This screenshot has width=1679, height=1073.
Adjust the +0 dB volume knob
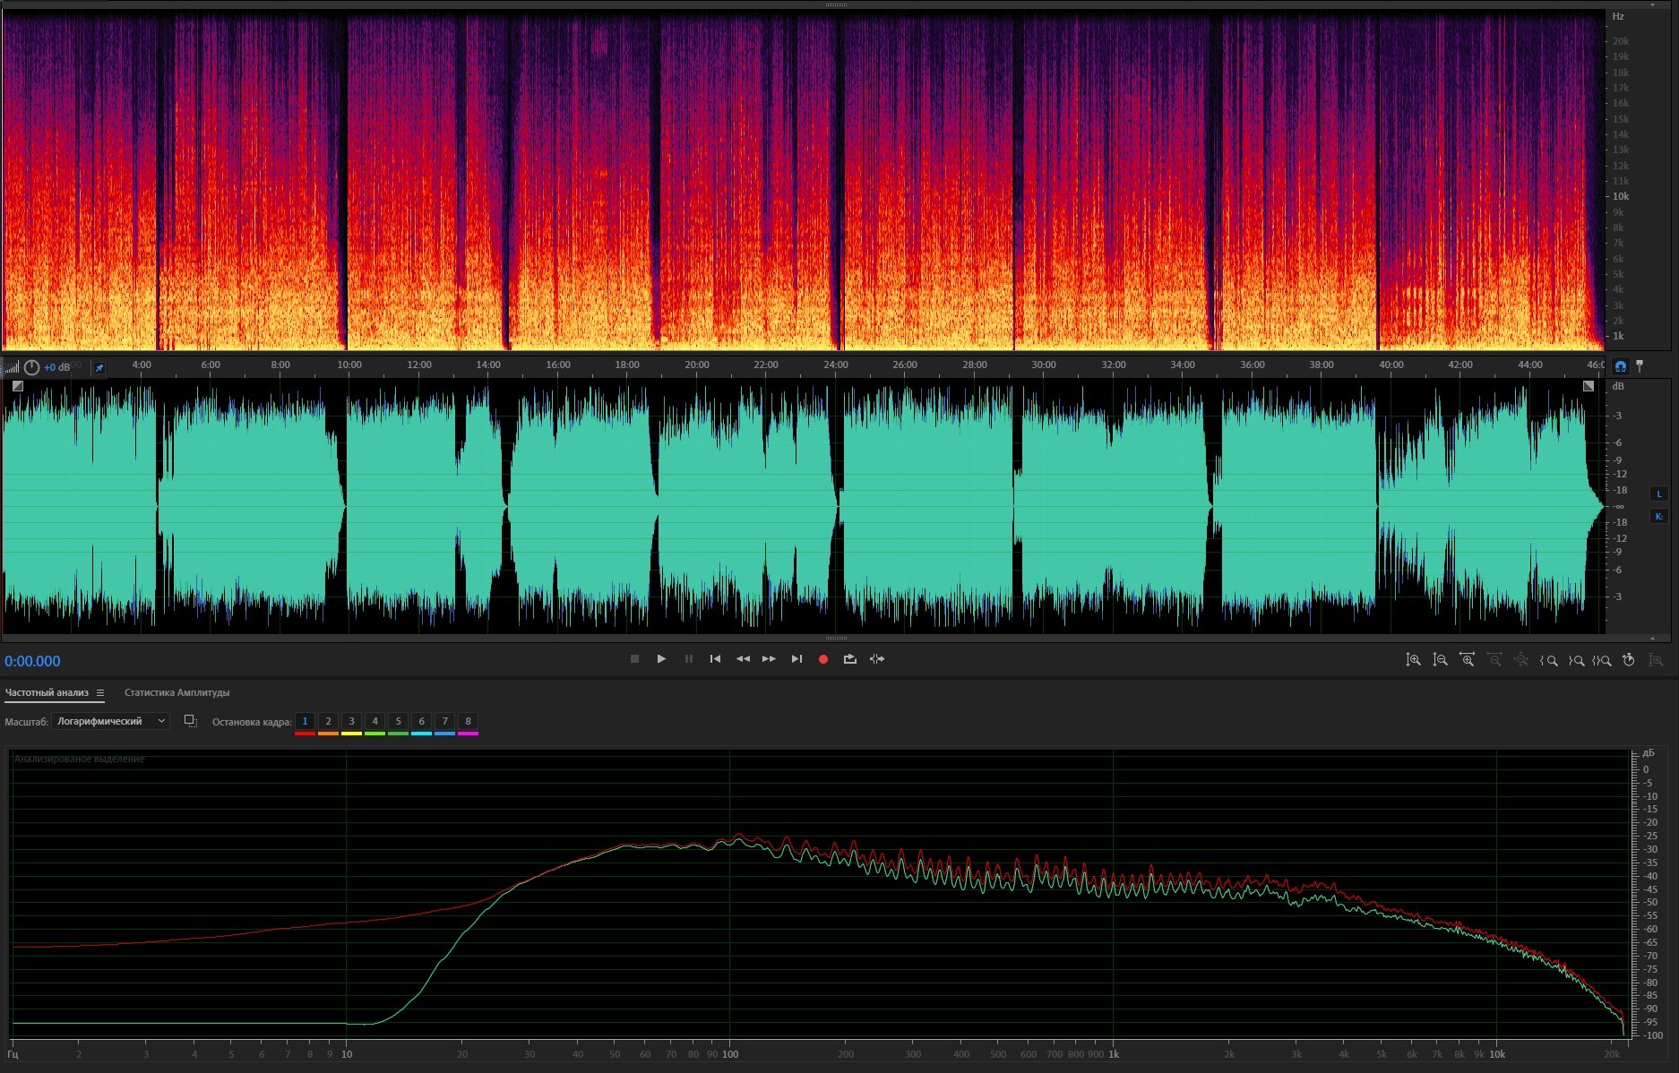31,367
